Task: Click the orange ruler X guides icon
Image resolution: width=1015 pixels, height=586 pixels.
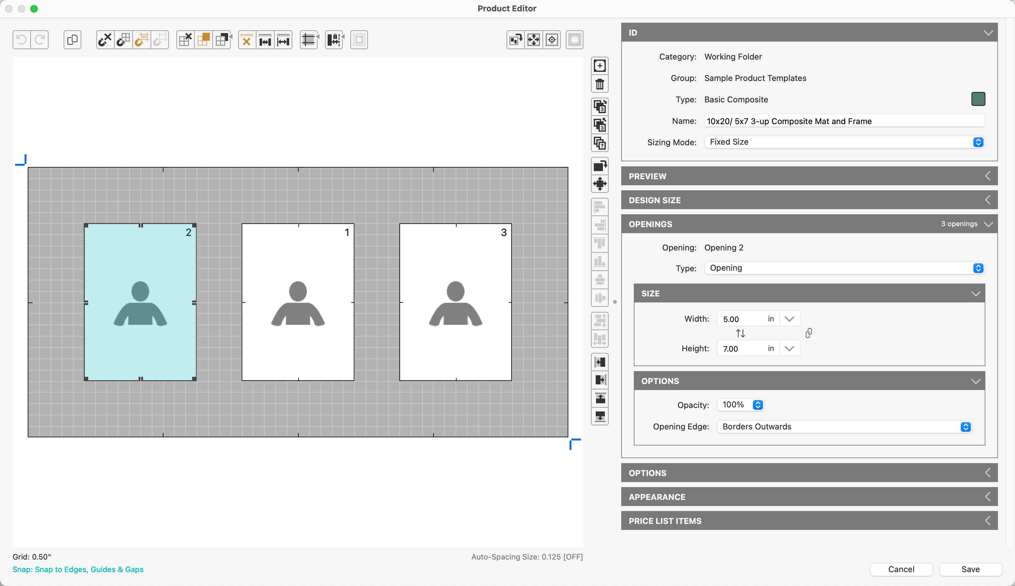Action: 247,39
